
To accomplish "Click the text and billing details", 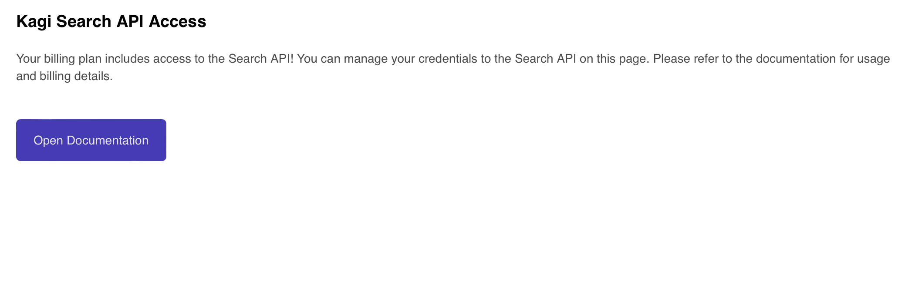I will pos(64,77).
